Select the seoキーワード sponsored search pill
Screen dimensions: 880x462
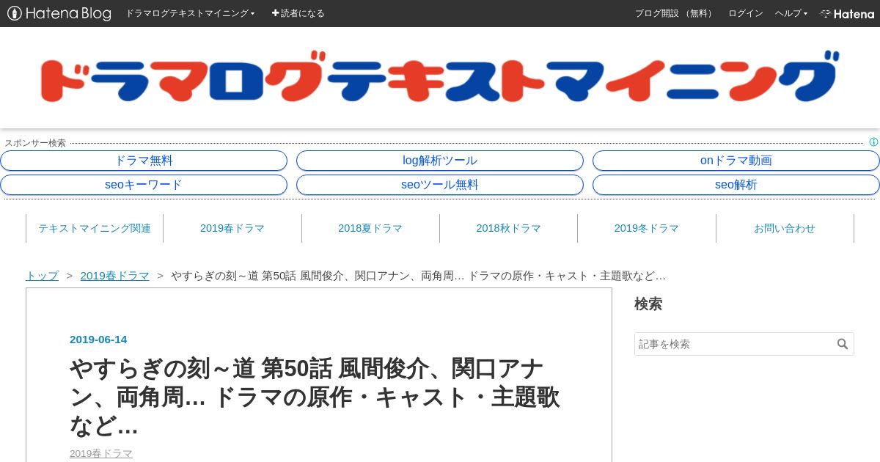pyautogui.click(x=144, y=185)
